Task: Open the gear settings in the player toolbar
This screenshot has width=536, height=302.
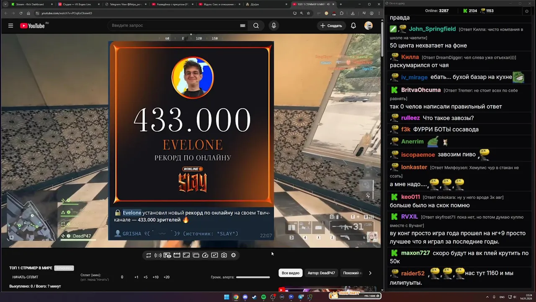Action: tap(233, 255)
